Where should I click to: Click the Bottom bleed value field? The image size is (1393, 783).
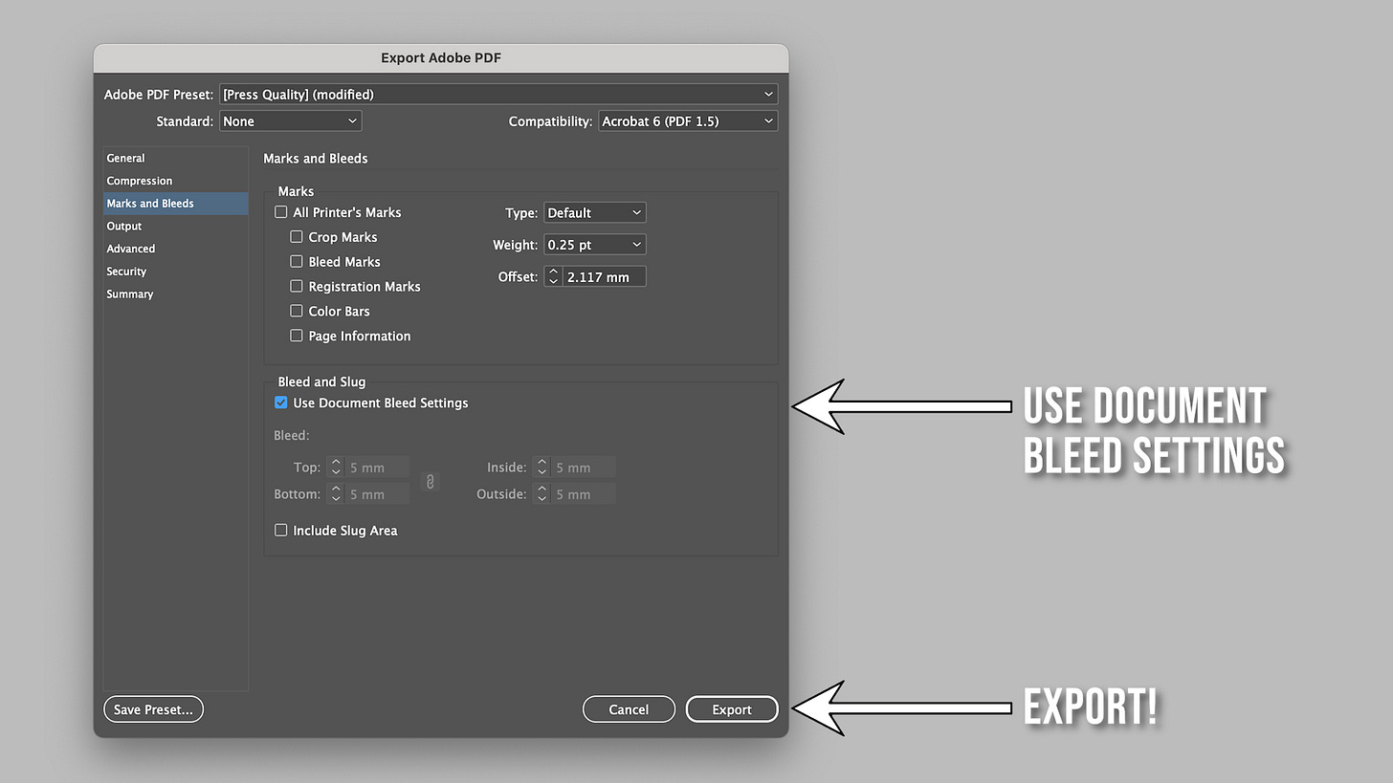[x=377, y=494]
